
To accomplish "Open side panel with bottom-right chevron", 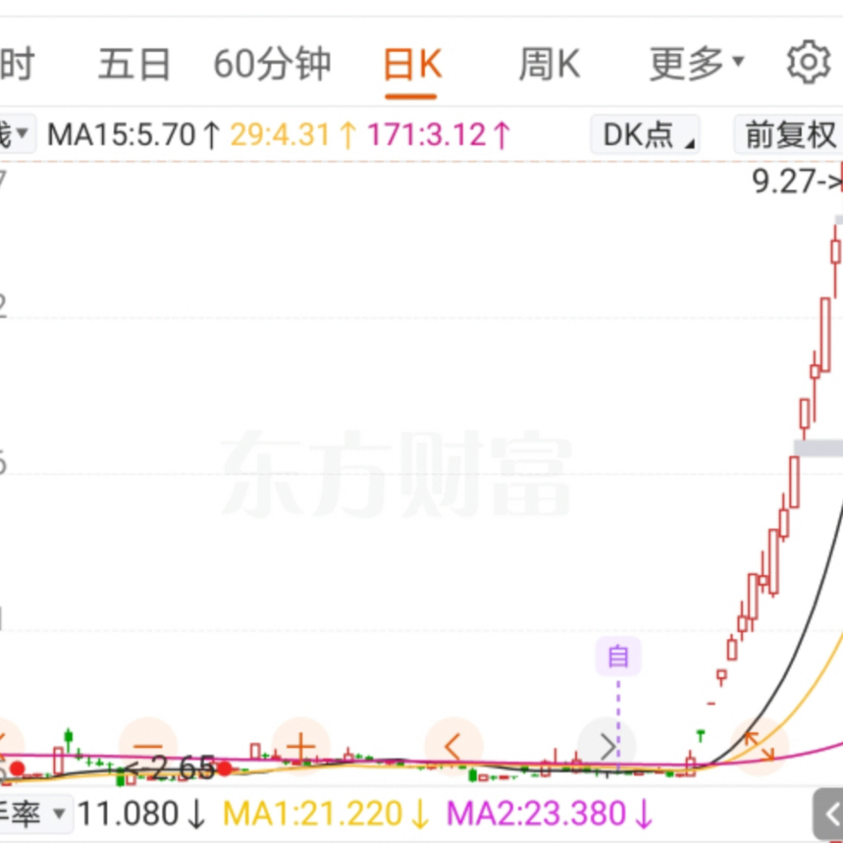I will point(829,814).
